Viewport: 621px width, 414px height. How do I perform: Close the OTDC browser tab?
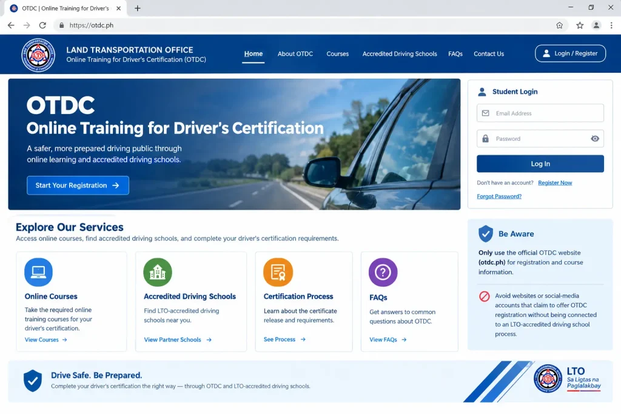(x=118, y=8)
